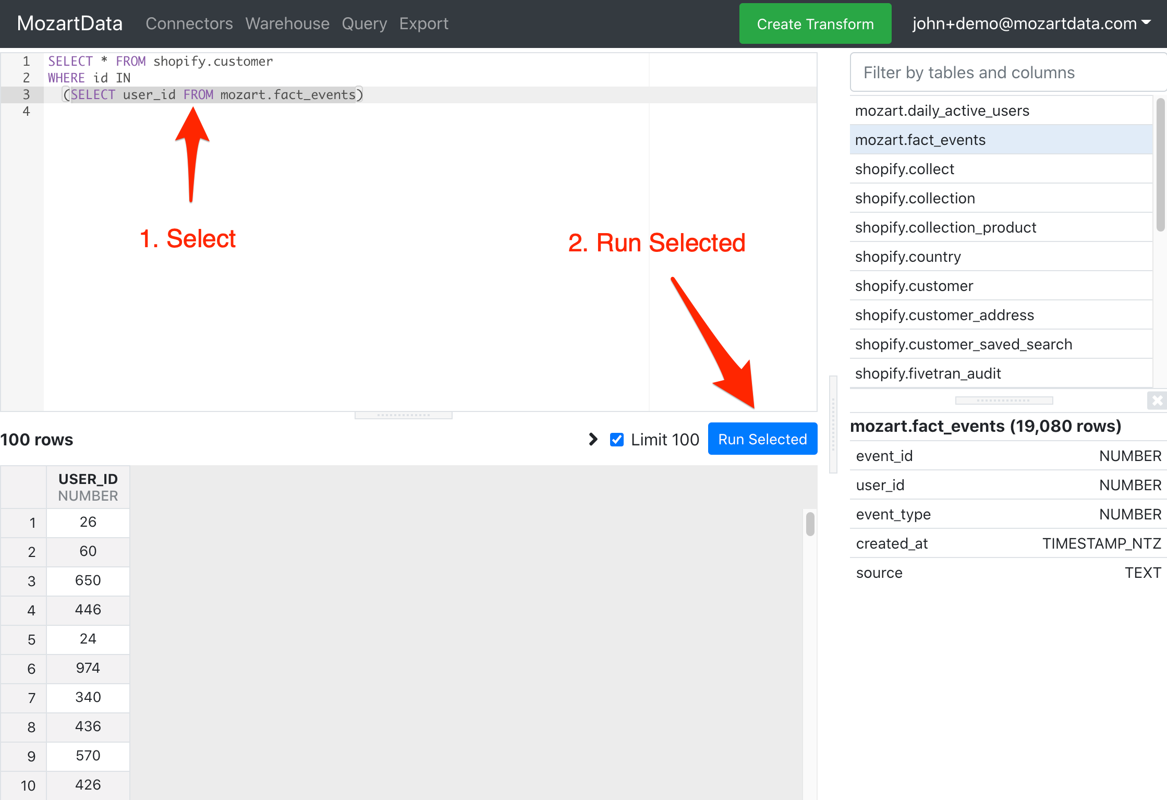1167x800 pixels.
Task: Click line number 1 in the editor gutter
Action: (26, 62)
